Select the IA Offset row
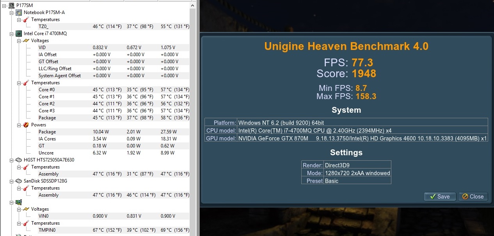This screenshot has width=494, height=236. click(x=113, y=55)
